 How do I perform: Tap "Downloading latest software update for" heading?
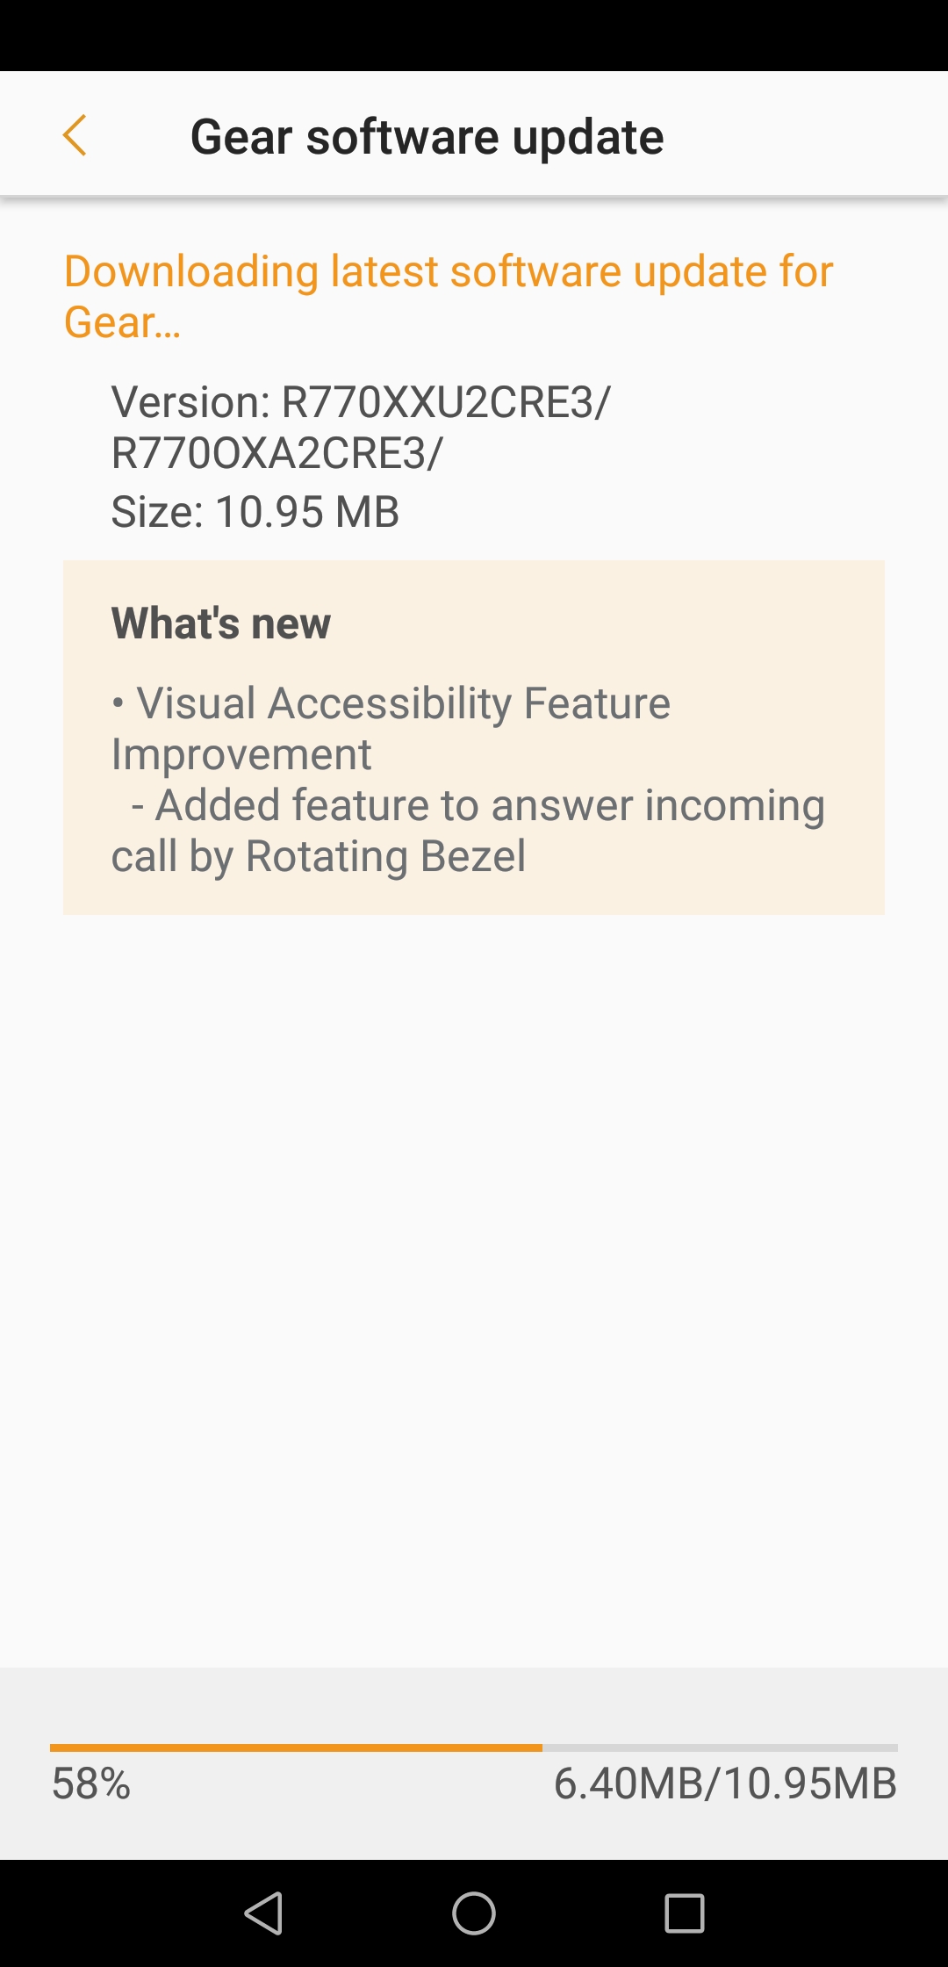click(x=448, y=271)
